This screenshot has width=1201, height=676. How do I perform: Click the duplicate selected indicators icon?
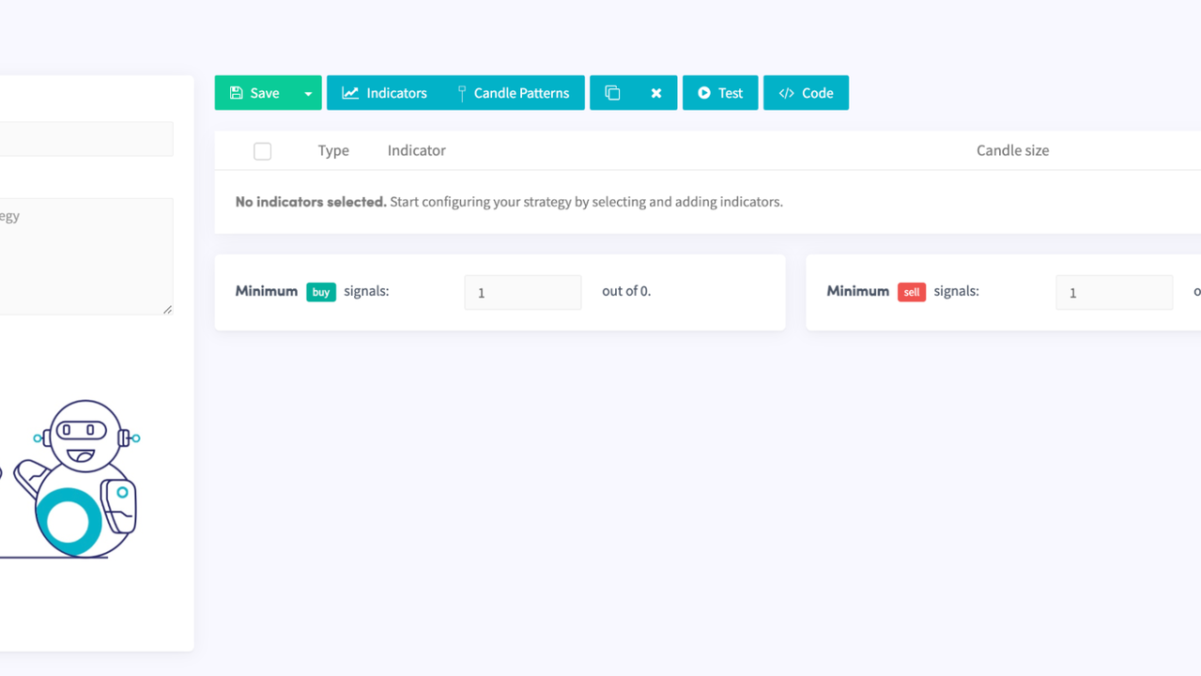tap(612, 93)
